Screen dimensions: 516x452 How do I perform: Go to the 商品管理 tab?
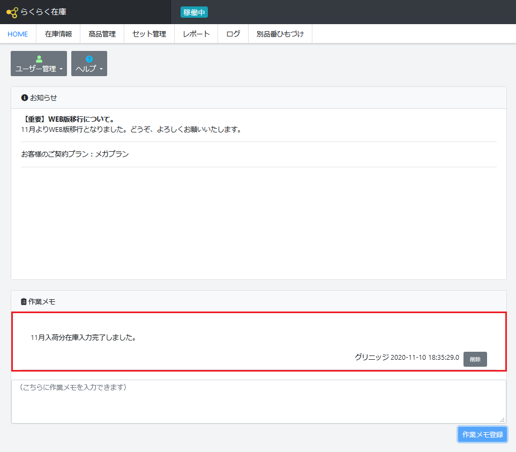click(102, 34)
